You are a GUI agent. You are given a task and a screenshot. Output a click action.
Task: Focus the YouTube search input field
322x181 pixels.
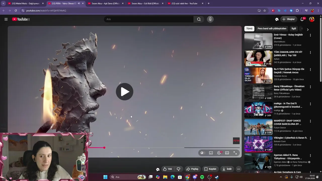pyautogui.click(x=149, y=19)
